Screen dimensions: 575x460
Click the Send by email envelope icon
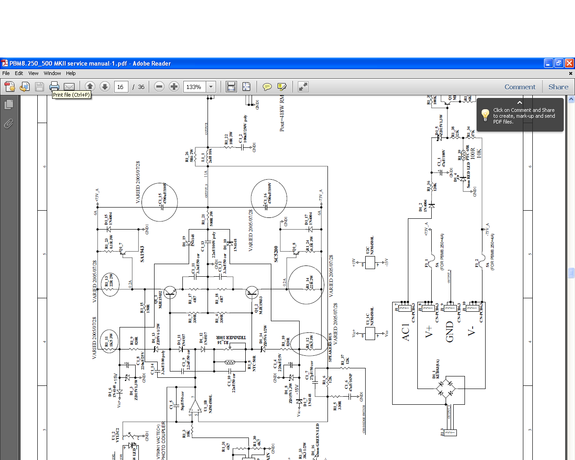69,87
